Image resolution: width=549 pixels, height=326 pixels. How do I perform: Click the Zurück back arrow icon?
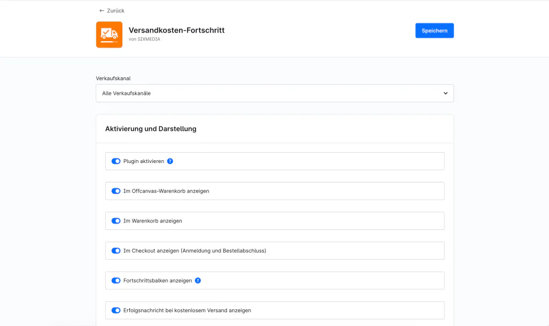[x=102, y=10]
